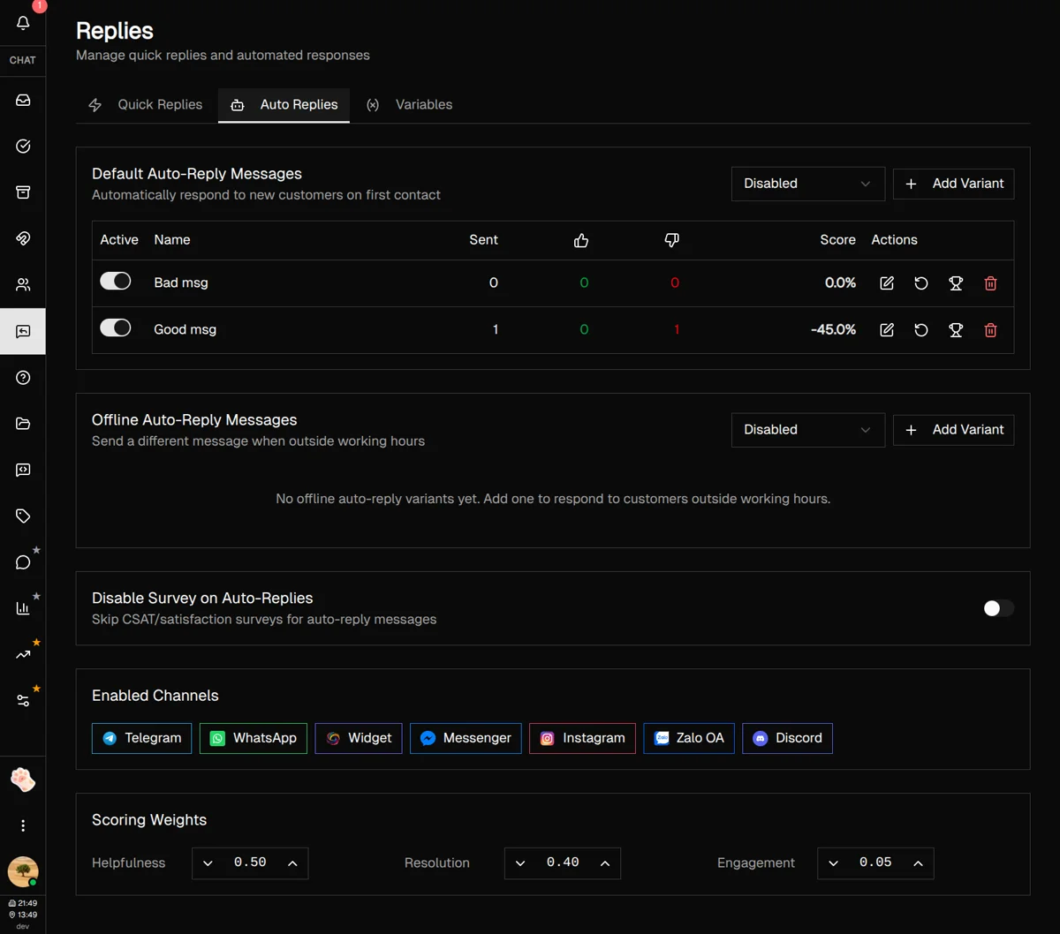Open the Offline Auto-Reply Disabled dropdown
The width and height of the screenshot is (1060, 934).
tap(807, 430)
